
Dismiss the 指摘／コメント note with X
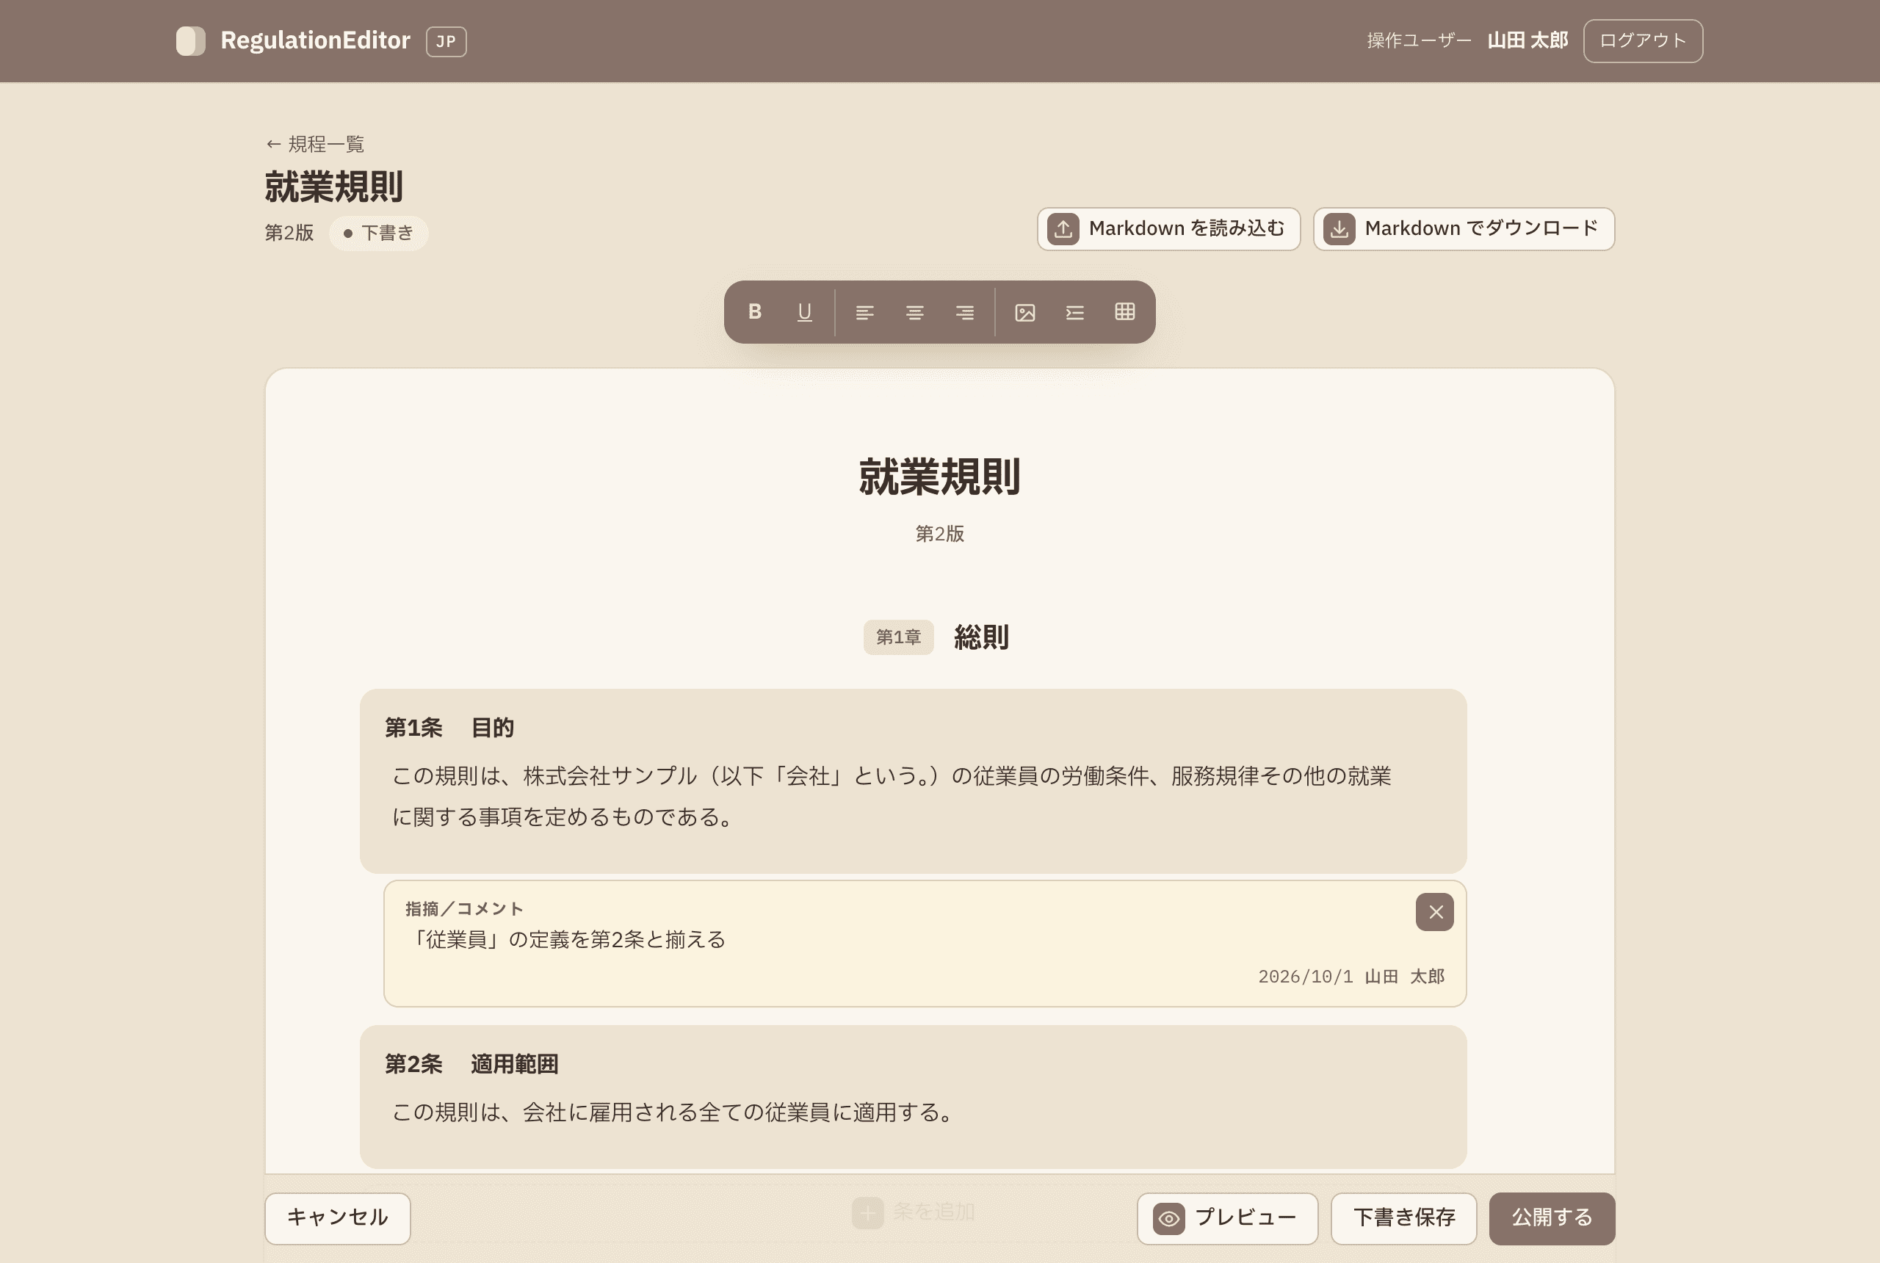point(1434,912)
